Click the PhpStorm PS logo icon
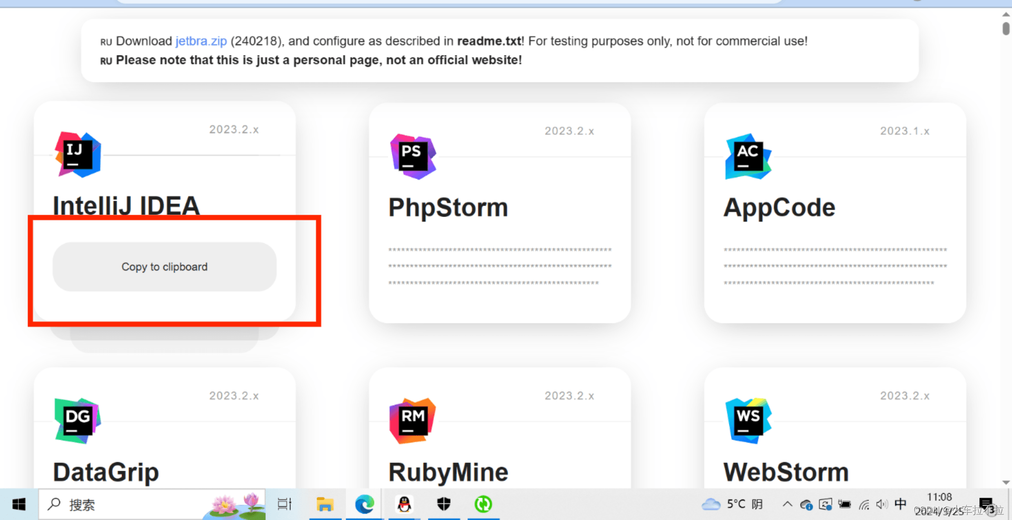The width and height of the screenshot is (1012, 520). point(413,156)
